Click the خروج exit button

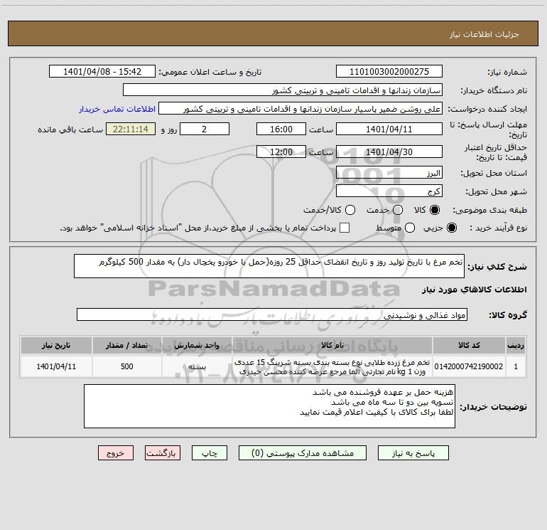116,453
